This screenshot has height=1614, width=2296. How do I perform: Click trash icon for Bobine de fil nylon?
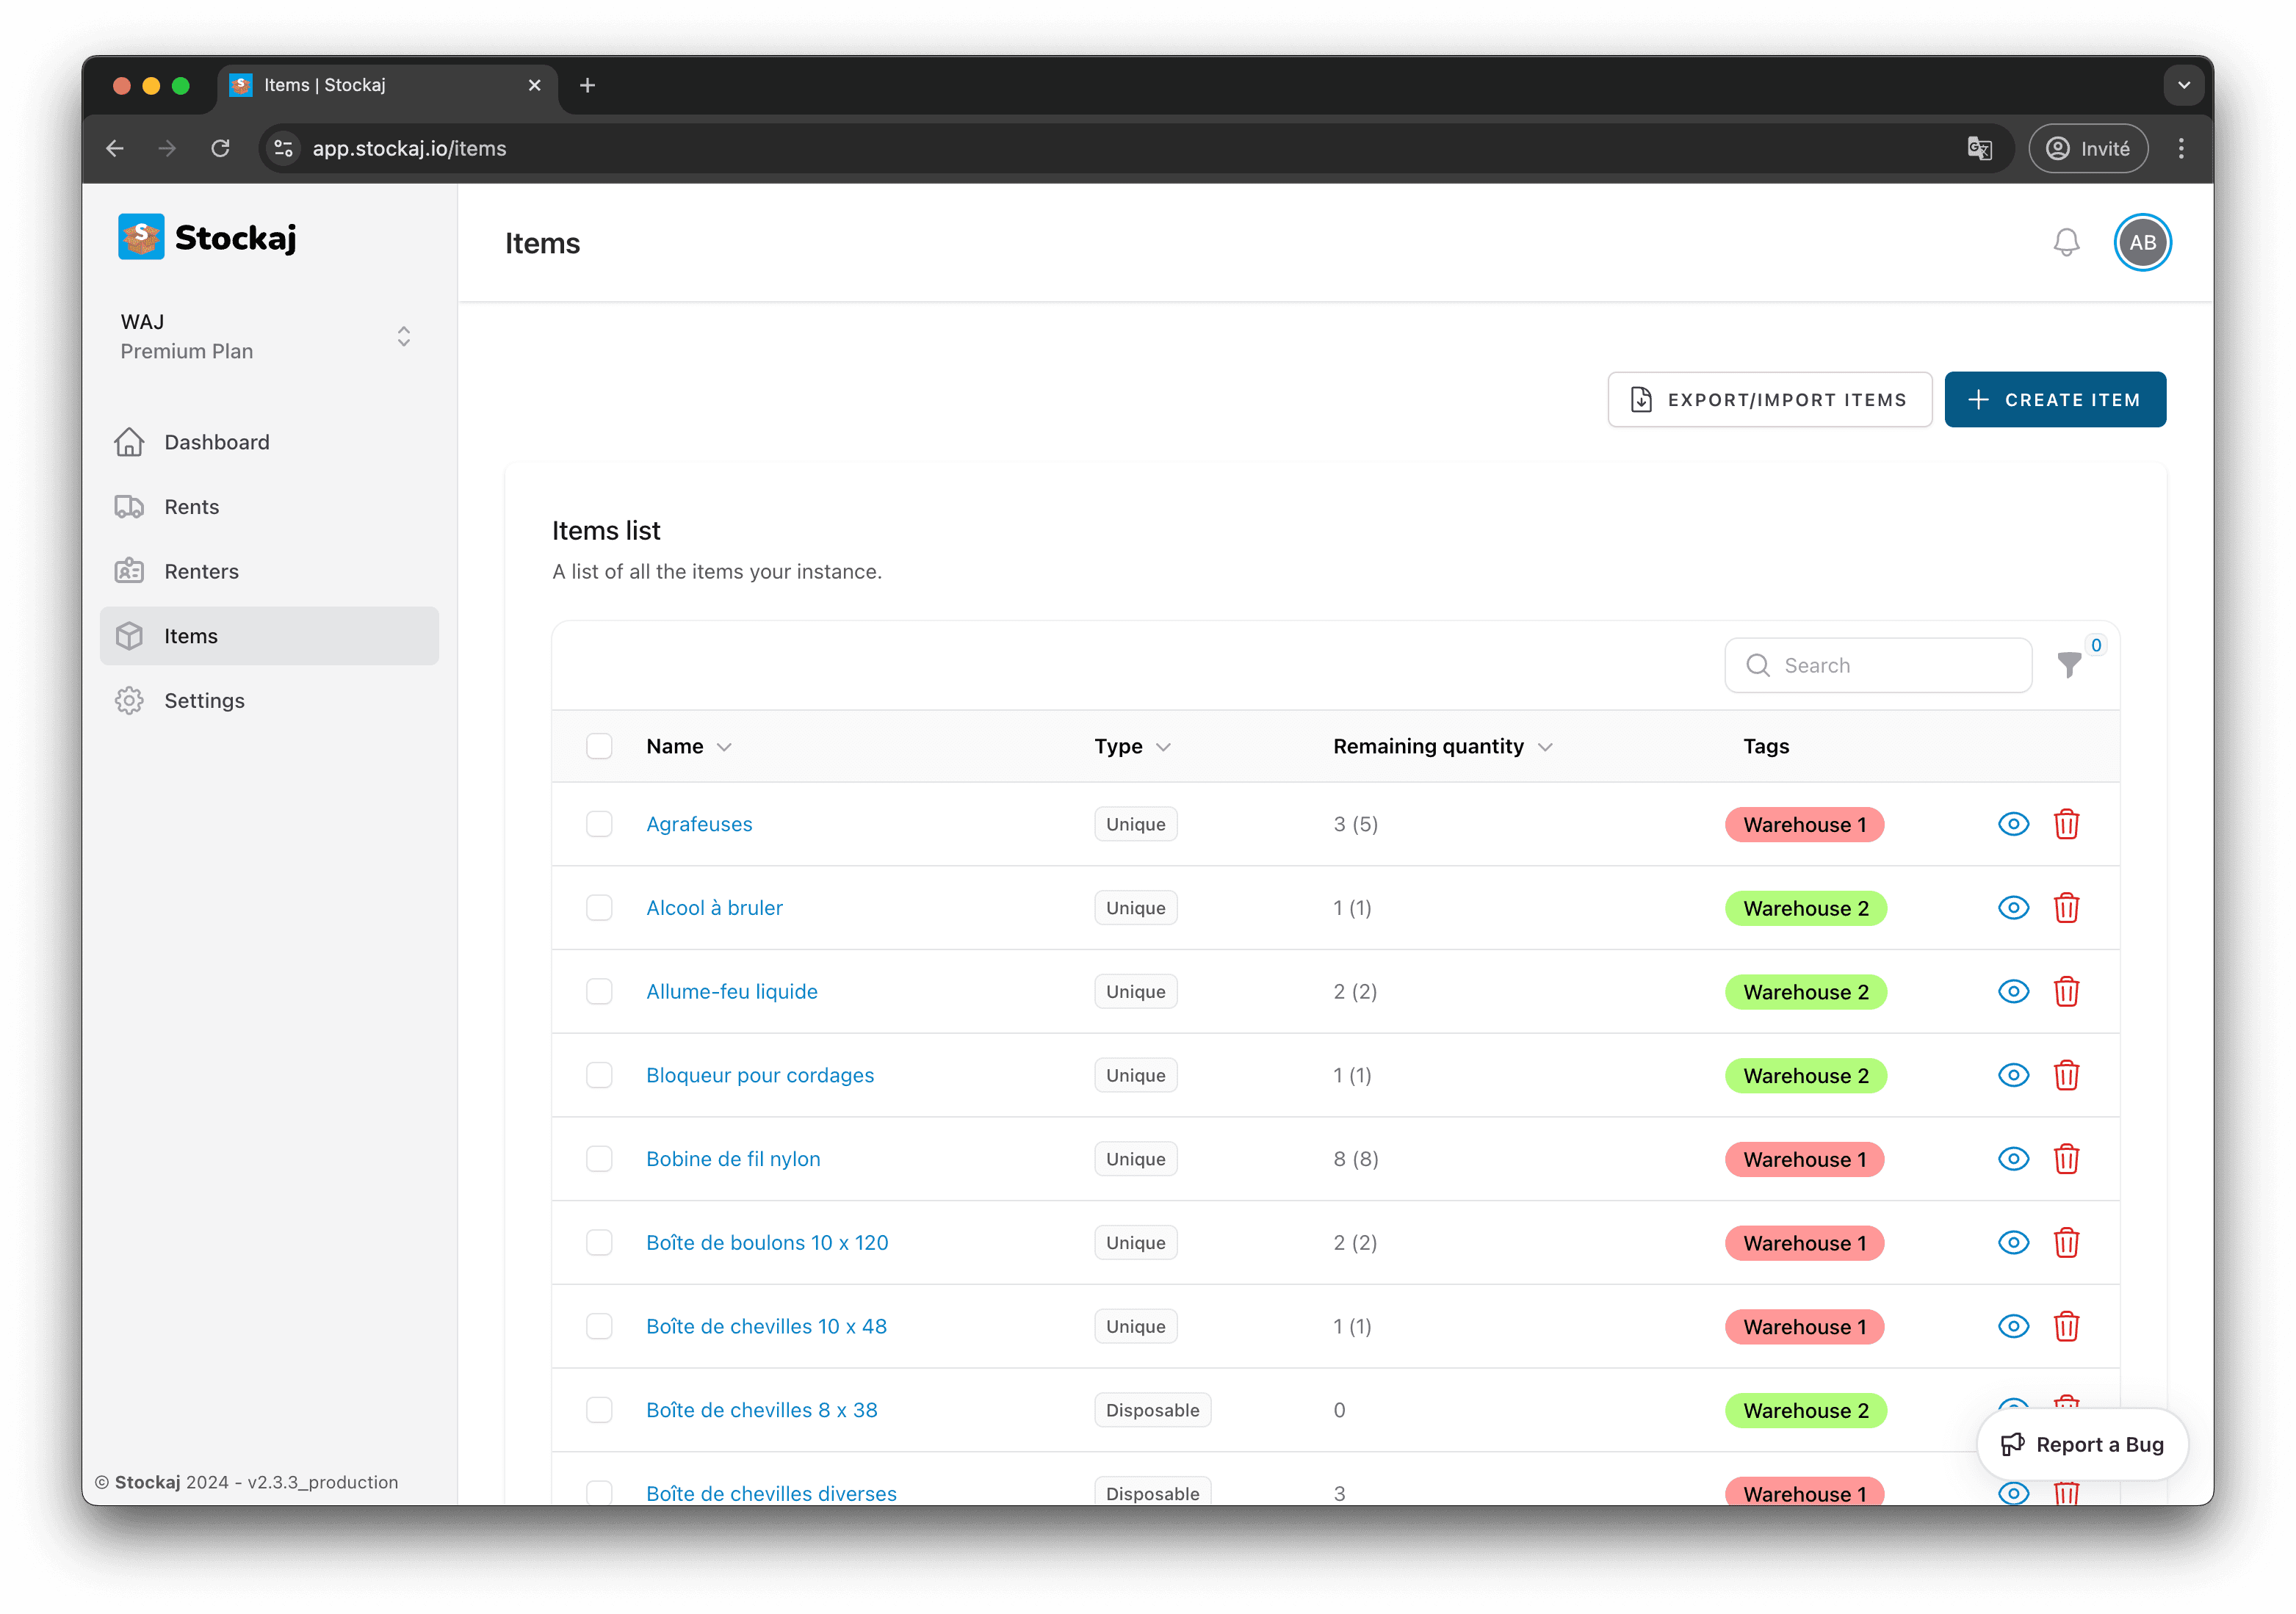coord(2066,1159)
